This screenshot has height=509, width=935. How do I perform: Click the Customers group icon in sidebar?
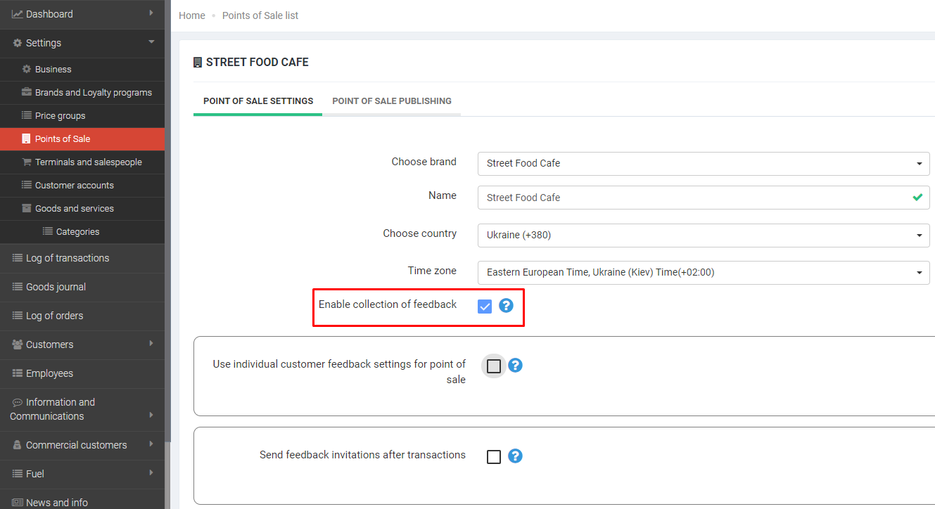(x=18, y=344)
